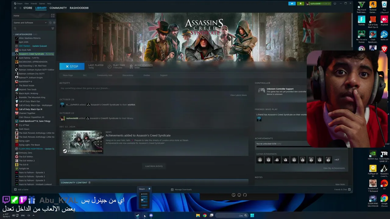Open the Friends menu
Viewport: 390px width, 219px height.
tap(34, 4)
